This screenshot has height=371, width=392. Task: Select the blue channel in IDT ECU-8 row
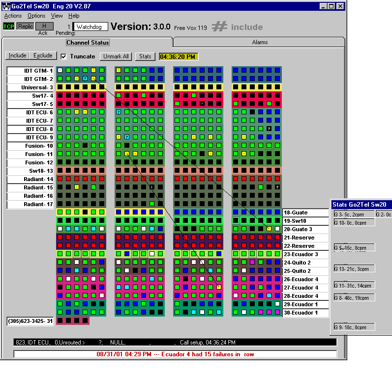pos(277,129)
